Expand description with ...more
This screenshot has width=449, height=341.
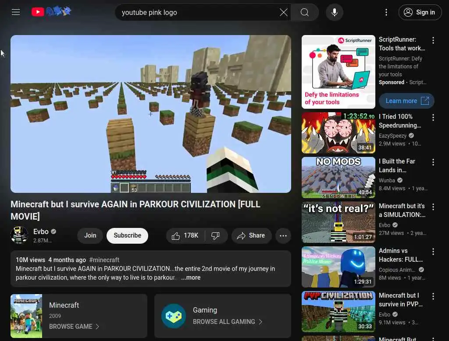191,277
